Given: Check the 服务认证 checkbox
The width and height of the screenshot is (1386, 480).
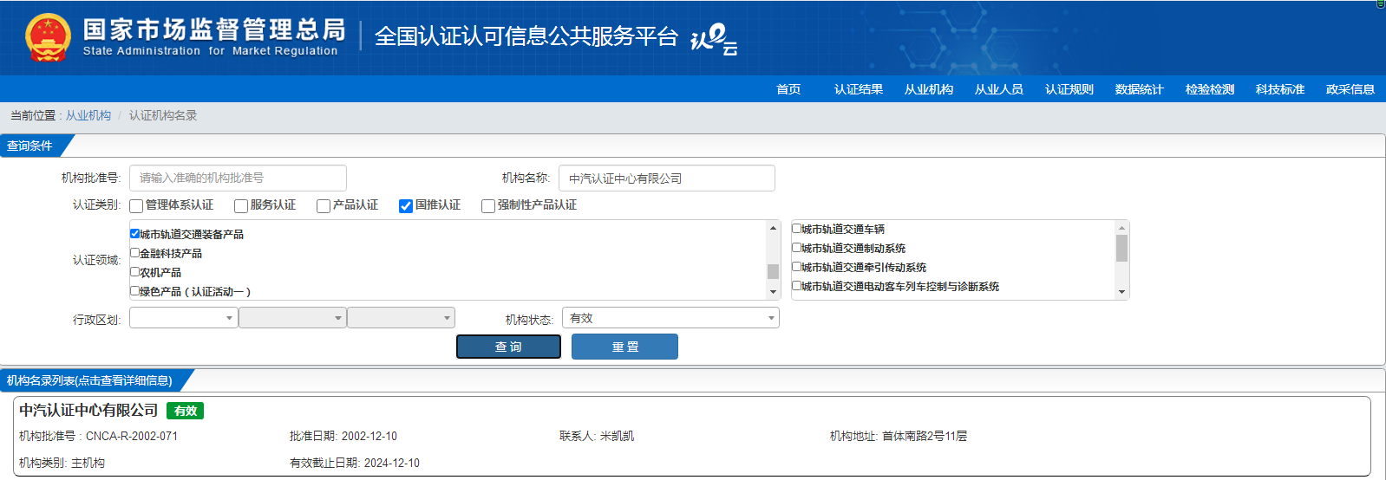Looking at the screenshot, I should point(241,206).
